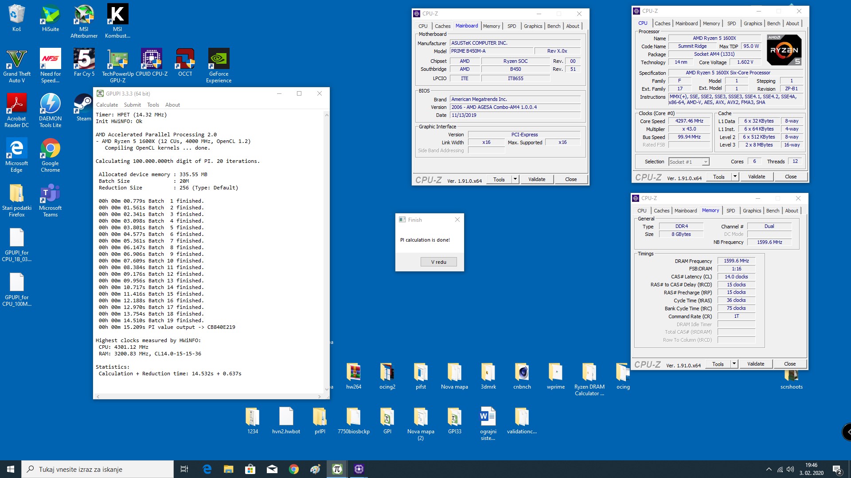Click Close in the Mainboard CPU-Z window
Viewport: 851px width, 478px height.
571,179
